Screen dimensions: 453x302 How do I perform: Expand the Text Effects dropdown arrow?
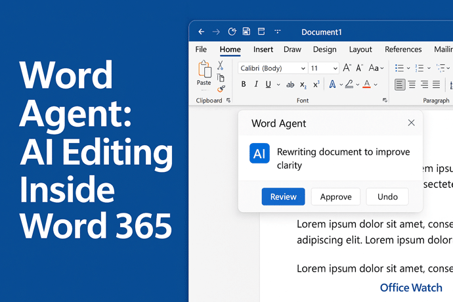pos(341,85)
